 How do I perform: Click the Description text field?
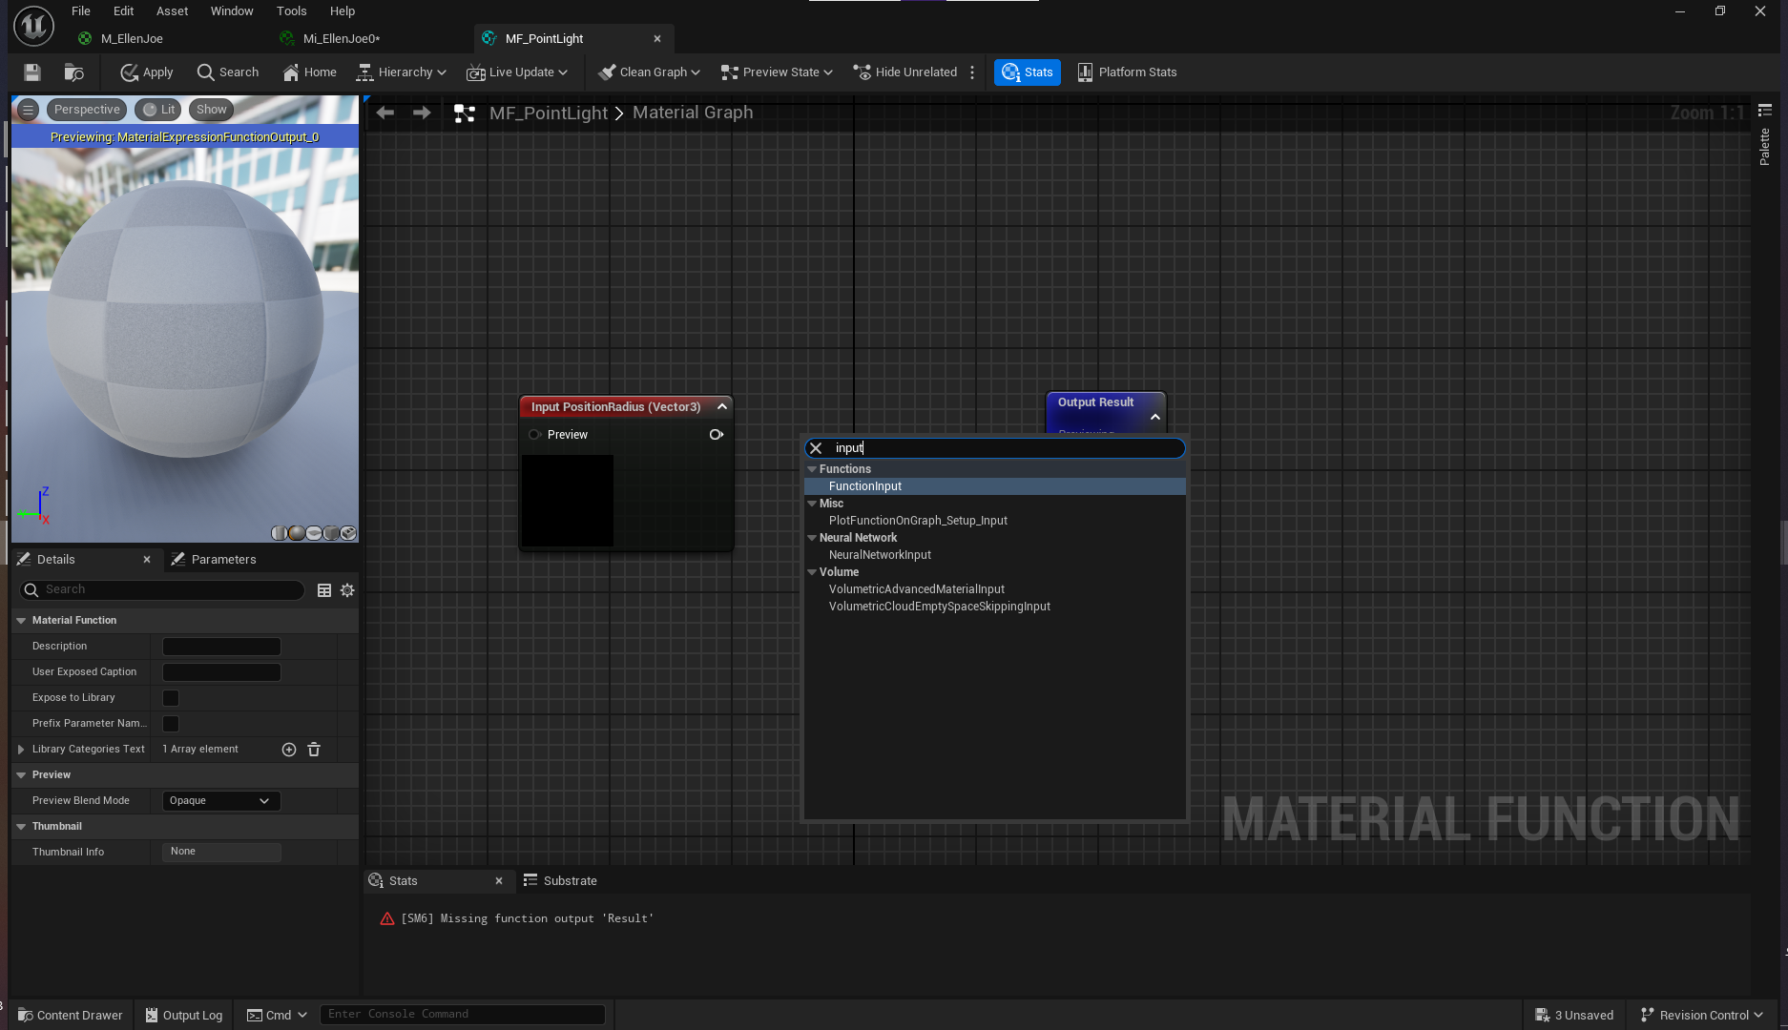[x=221, y=647]
